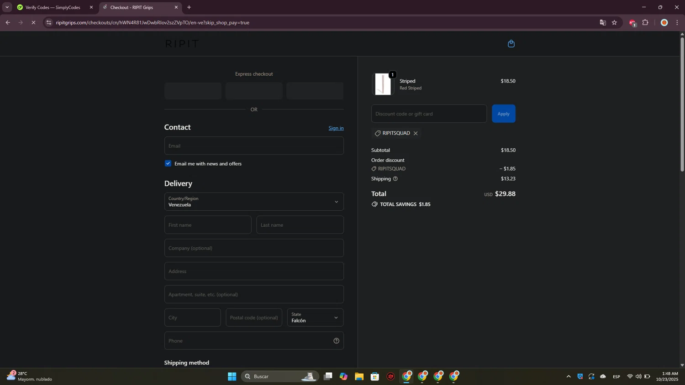The height and width of the screenshot is (385, 685).
Task: Stop page loading in browser toolbar
Action: pyautogui.click(x=33, y=22)
